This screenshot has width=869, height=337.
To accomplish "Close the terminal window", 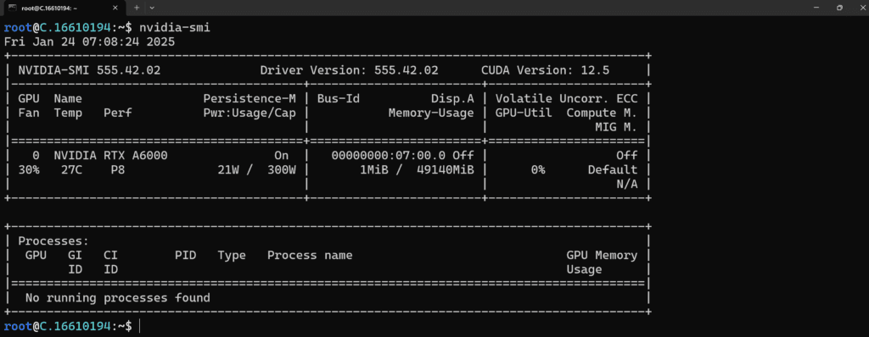I will click(862, 8).
